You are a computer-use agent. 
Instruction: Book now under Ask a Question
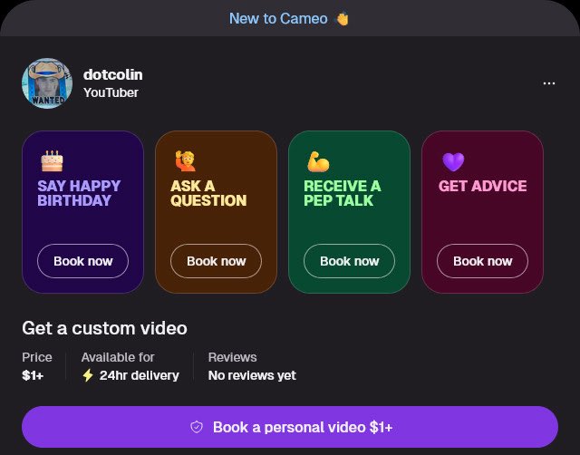coord(216,261)
